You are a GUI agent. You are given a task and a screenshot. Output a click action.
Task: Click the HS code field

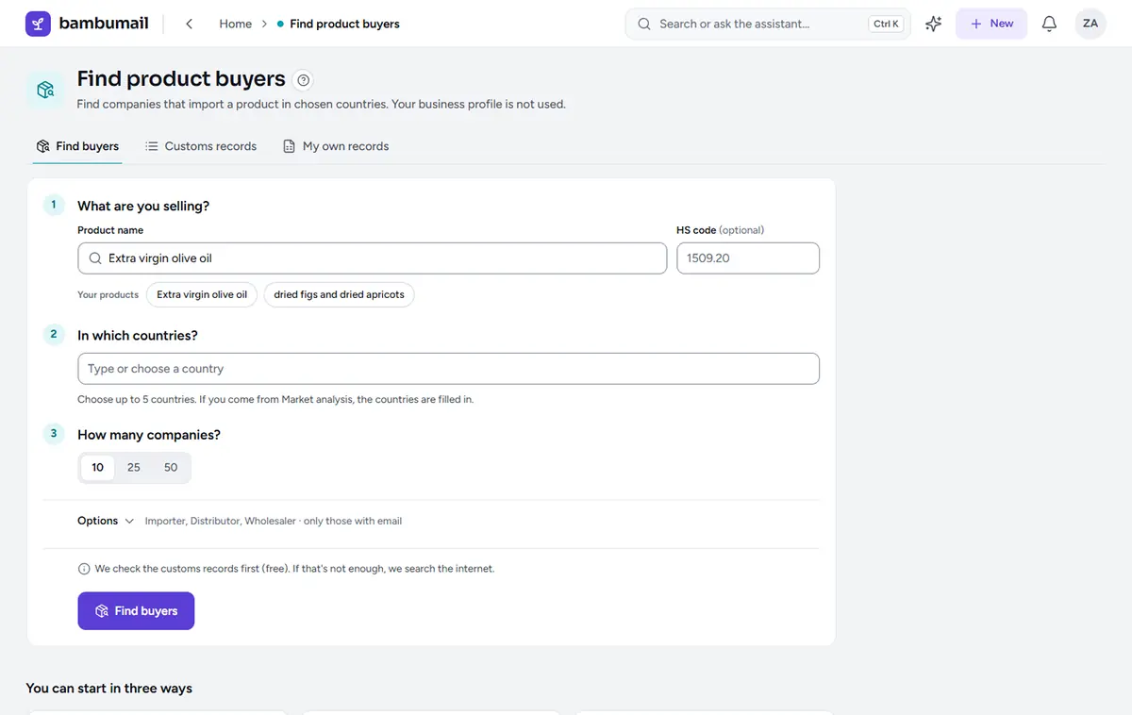(748, 258)
